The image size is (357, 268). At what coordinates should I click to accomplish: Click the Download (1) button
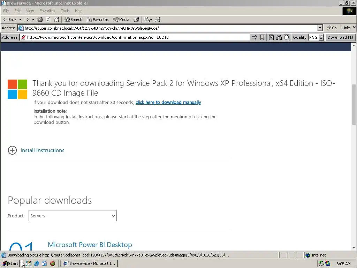pos(340,37)
